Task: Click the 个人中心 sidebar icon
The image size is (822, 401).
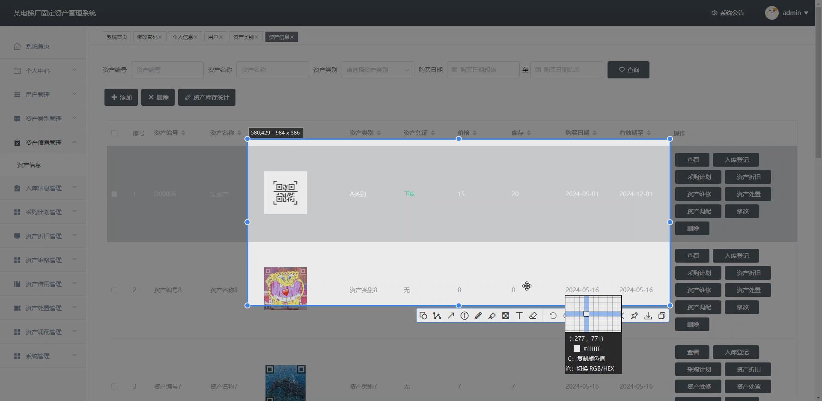Action: [x=17, y=71]
